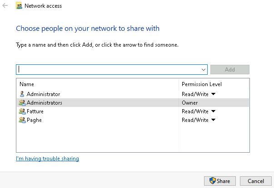Click the Choose people on your network heading
274x188 pixels.
(88, 29)
